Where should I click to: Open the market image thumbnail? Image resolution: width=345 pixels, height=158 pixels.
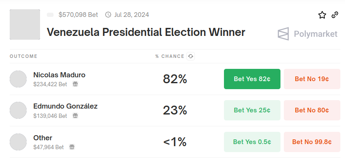point(25,25)
